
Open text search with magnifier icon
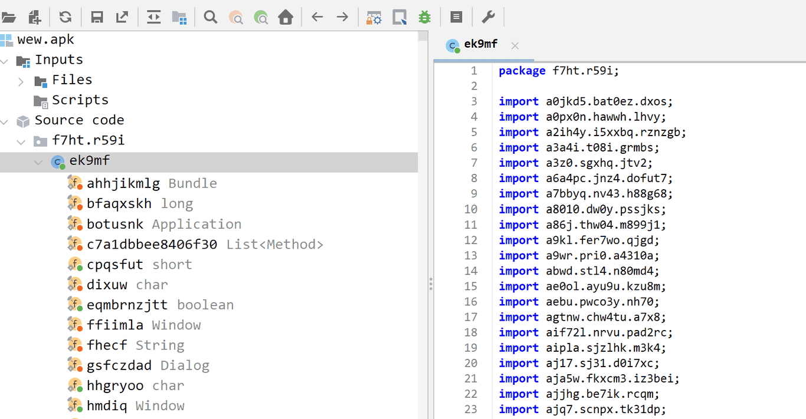click(211, 17)
